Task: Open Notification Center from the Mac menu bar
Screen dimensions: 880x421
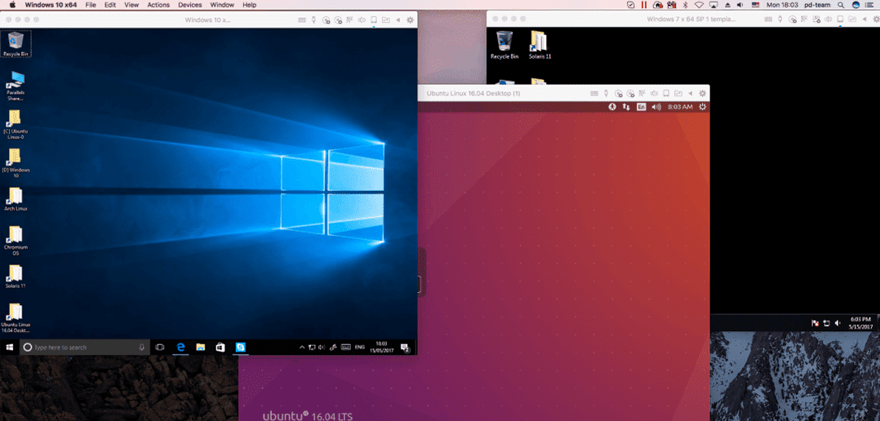Action: (869, 5)
